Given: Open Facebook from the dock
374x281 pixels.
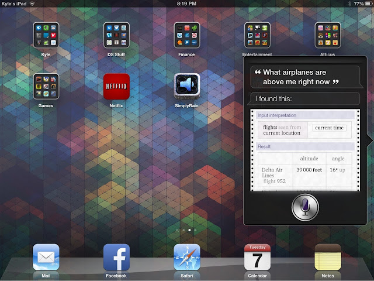Looking at the screenshot, I should [116, 257].
